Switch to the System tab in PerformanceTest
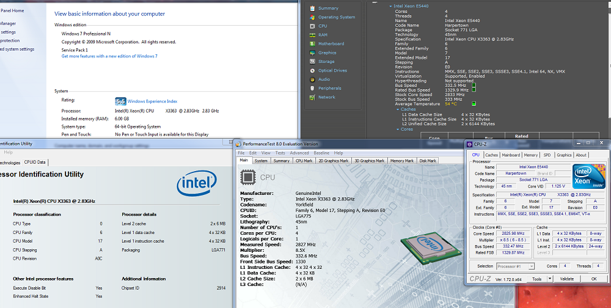 tap(261, 161)
